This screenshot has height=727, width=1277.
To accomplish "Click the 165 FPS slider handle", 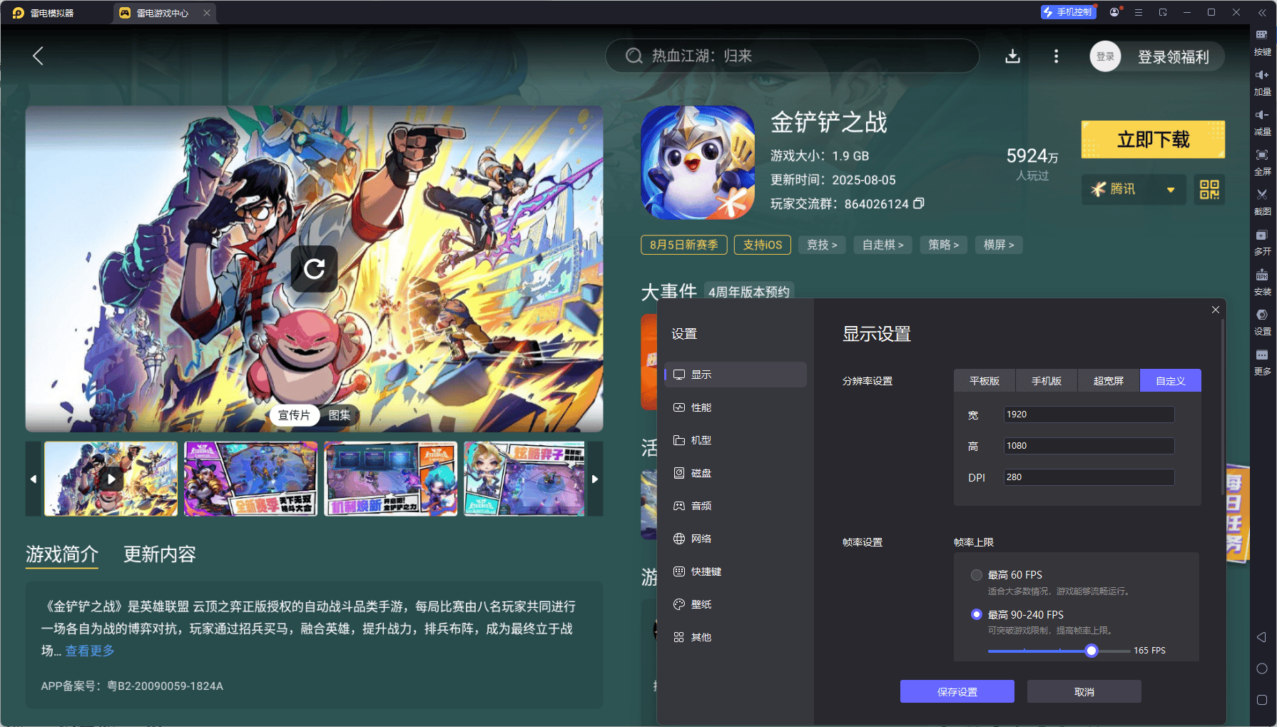I will [x=1092, y=650].
